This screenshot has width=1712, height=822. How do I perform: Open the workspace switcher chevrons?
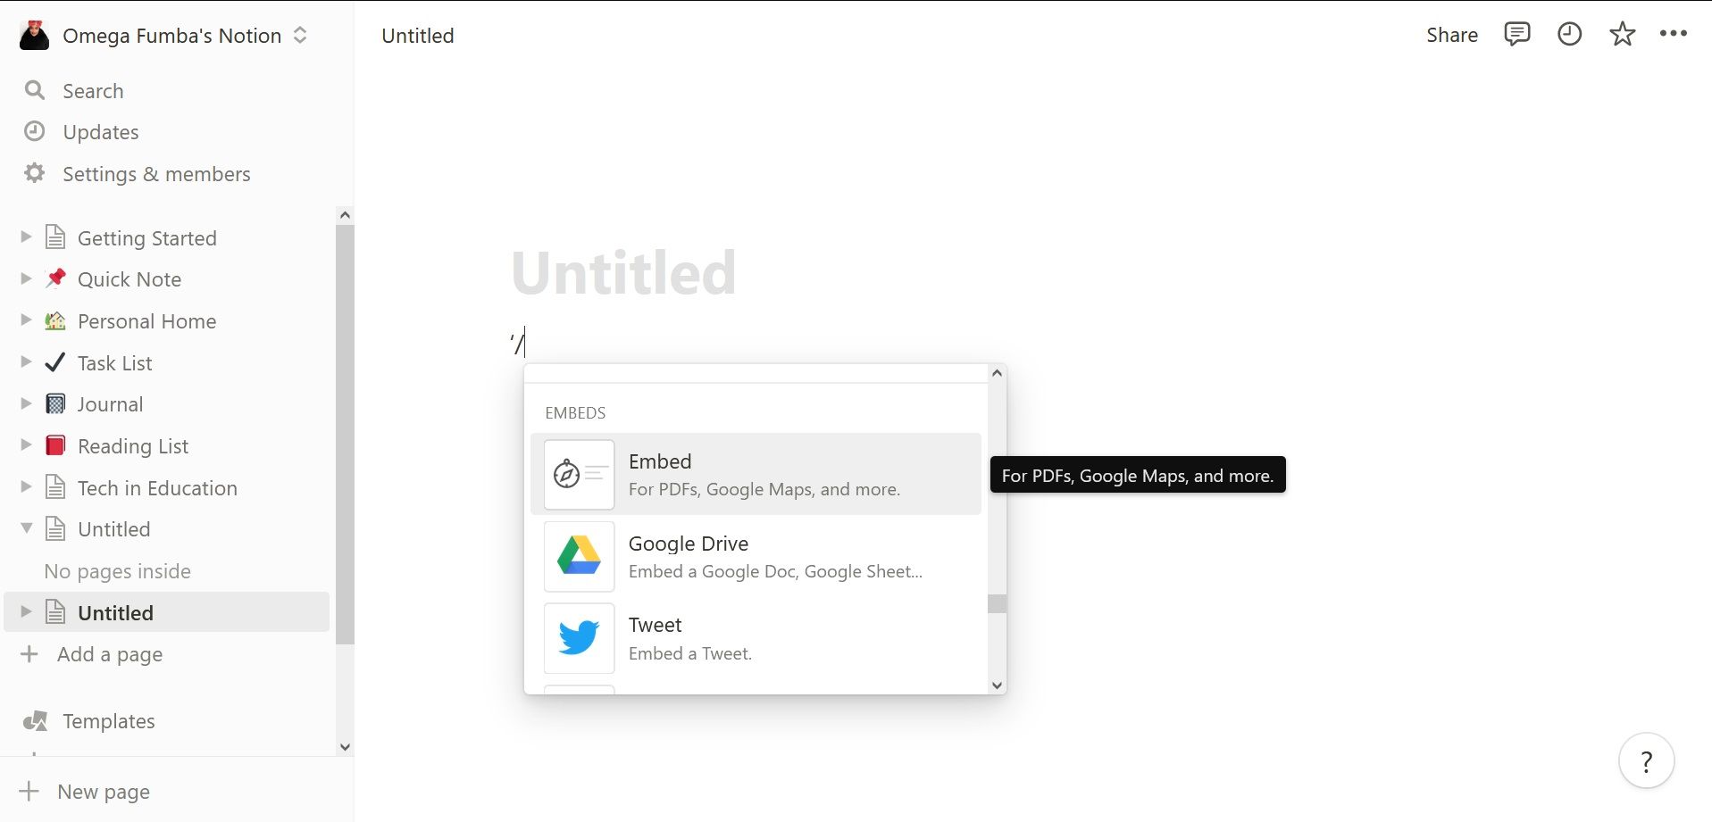click(x=300, y=35)
